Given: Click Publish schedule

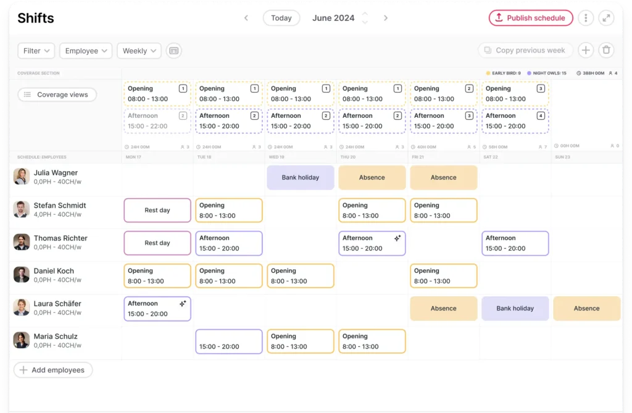Looking at the screenshot, I should pyautogui.click(x=531, y=18).
